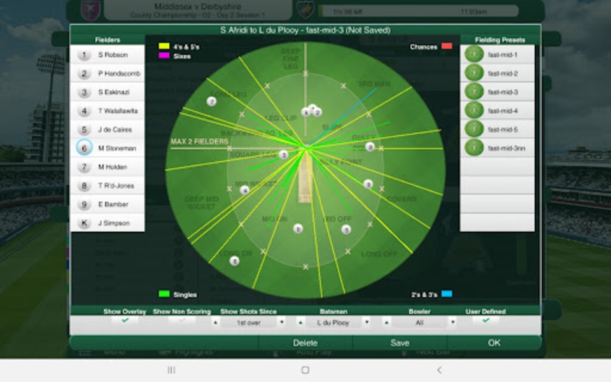Screen dimensions: 611x382
Task: Step Show Shots Since up arrow
Action: pos(215,322)
